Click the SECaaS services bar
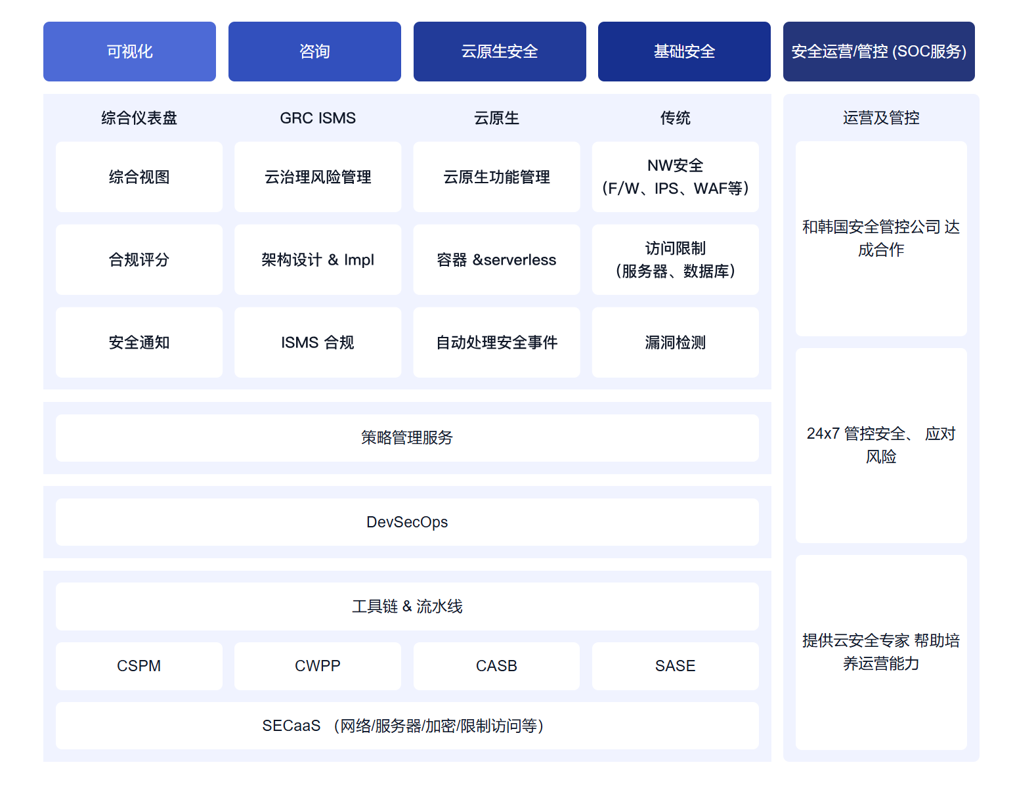The image size is (1015, 794). point(407,726)
